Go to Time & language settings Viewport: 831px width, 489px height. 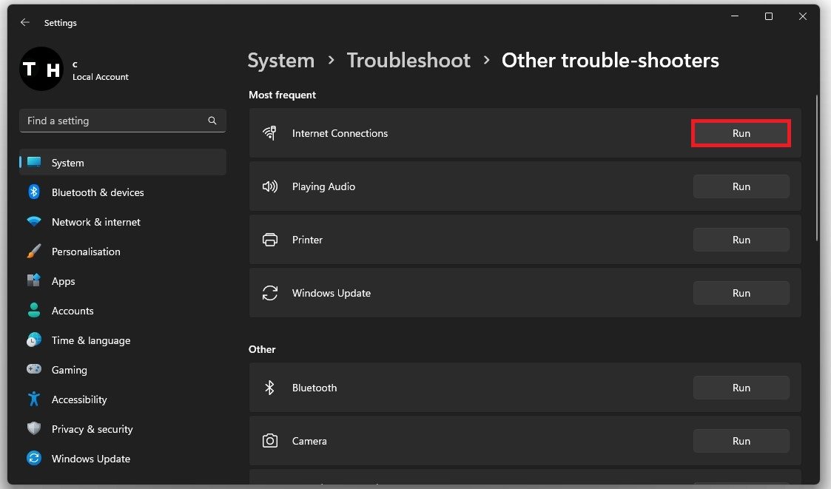[90, 340]
